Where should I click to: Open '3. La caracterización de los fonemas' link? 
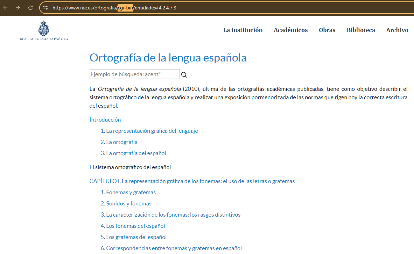point(170,215)
